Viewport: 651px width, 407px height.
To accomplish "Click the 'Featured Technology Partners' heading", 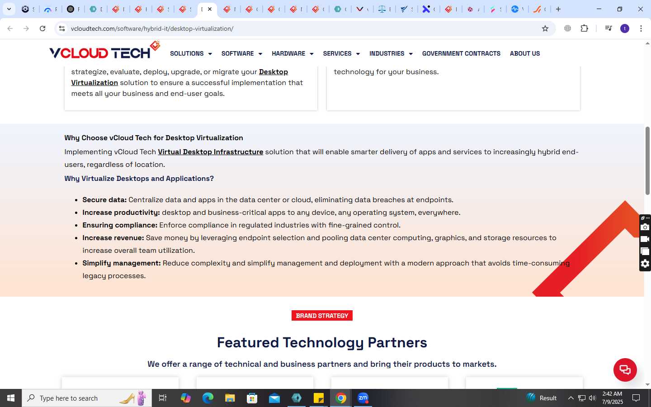I will pos(322,342).
